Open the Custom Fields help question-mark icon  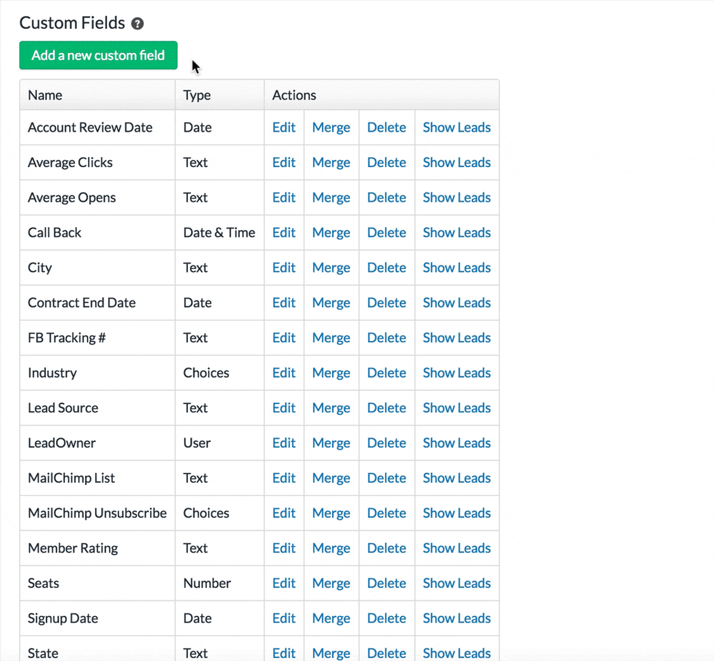pos(137,24)
